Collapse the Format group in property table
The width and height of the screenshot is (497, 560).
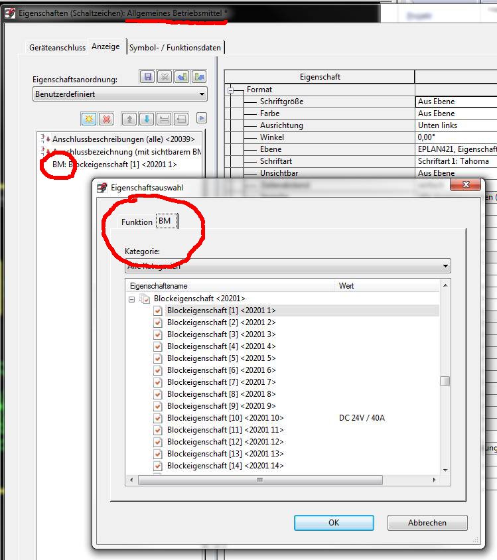231,90
